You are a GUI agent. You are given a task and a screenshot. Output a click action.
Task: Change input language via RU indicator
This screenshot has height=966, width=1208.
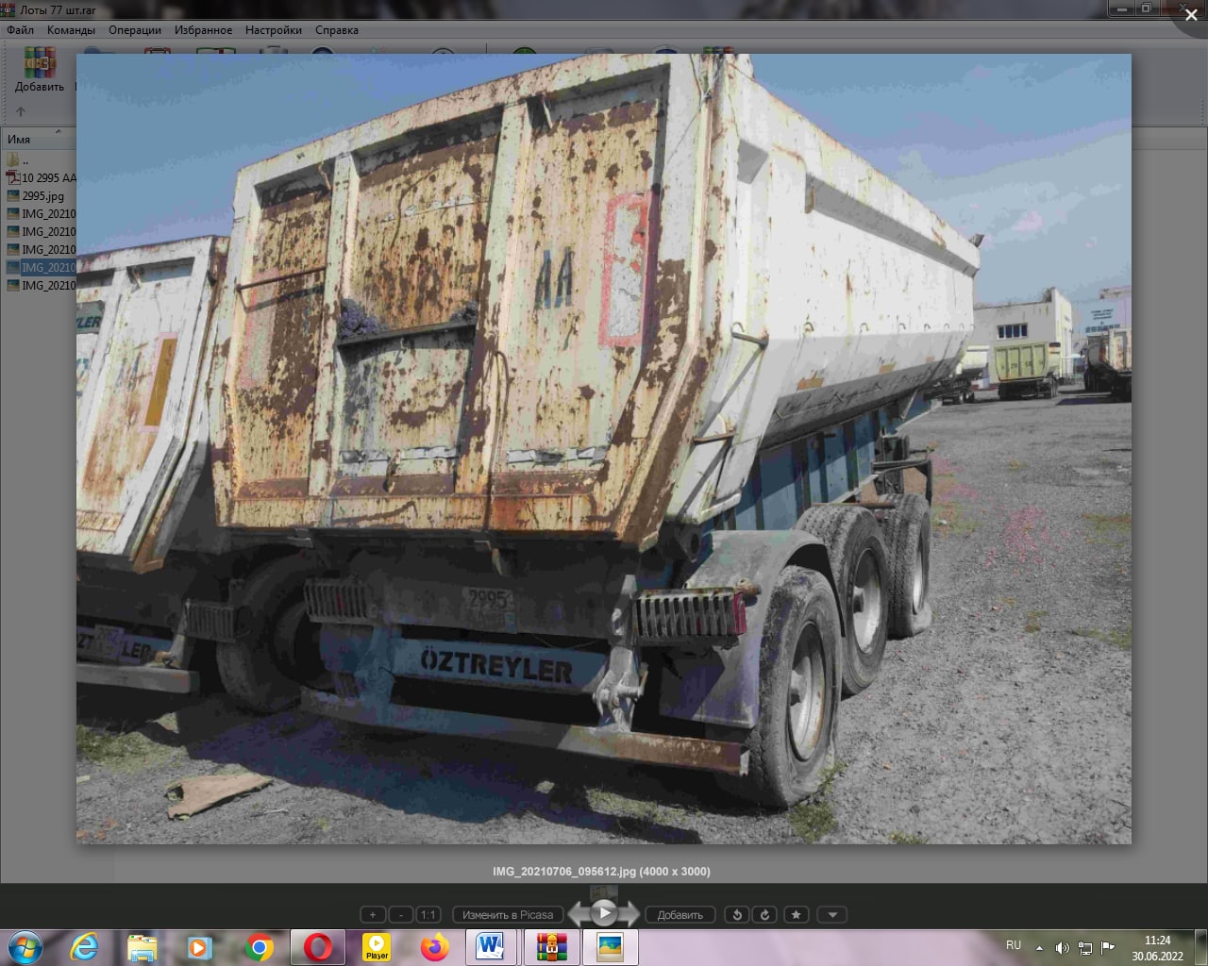pyautogui.click(x=1014, y=945)
